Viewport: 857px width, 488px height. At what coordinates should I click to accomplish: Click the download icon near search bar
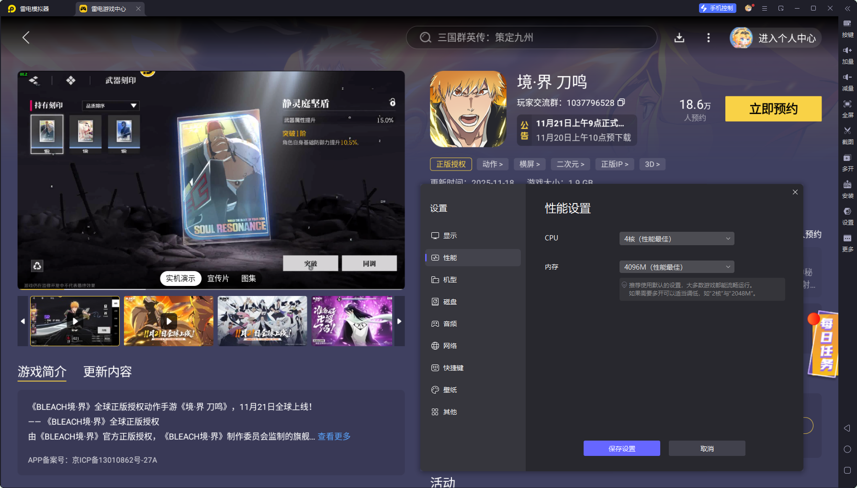(x=679, y=38)
